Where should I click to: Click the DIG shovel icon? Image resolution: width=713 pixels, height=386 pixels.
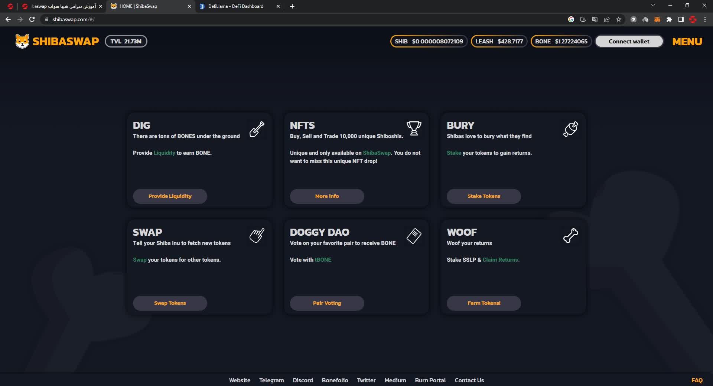point(257,129)
